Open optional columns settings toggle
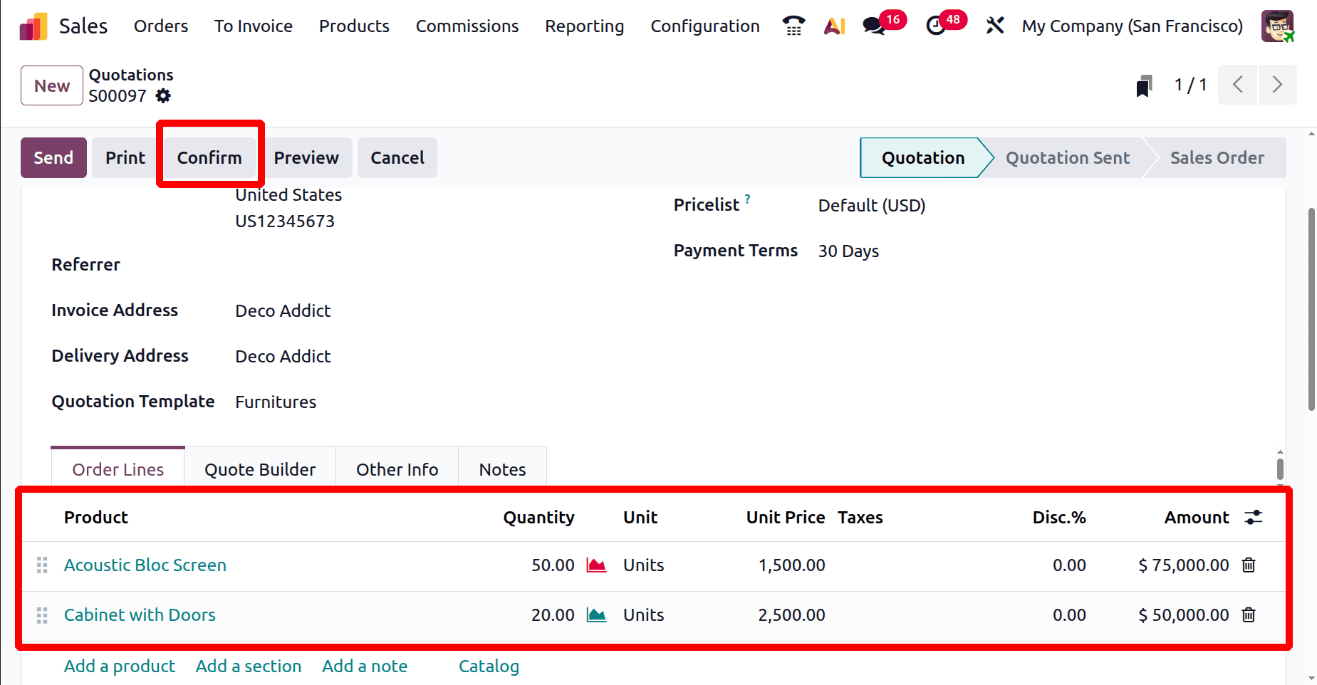 pos(1254,518)
